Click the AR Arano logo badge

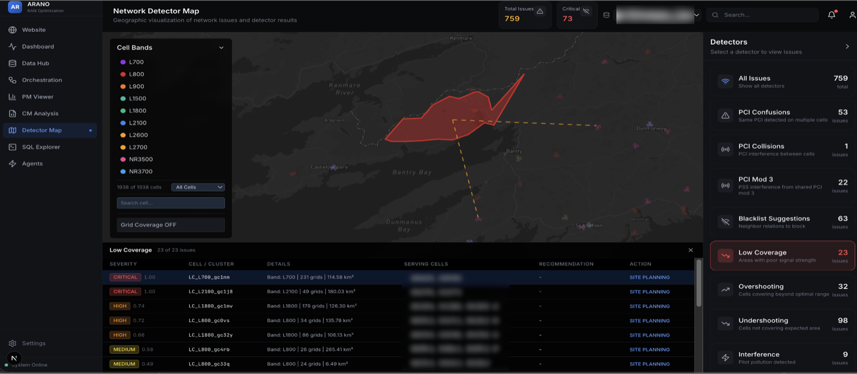(15, 7)
